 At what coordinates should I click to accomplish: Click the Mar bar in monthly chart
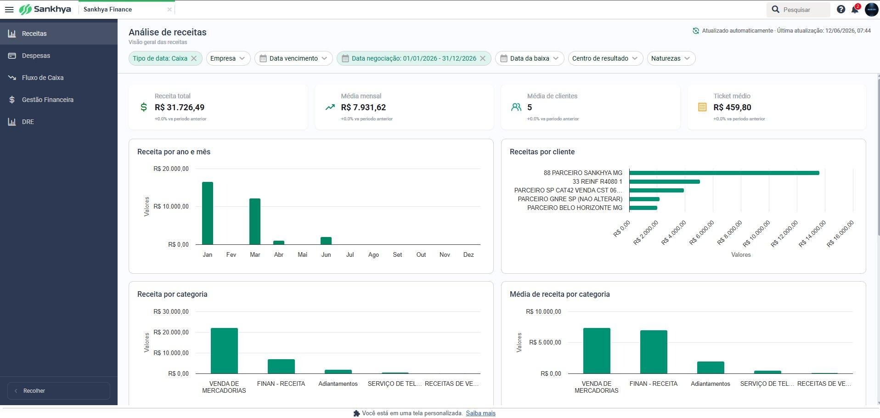255,221
